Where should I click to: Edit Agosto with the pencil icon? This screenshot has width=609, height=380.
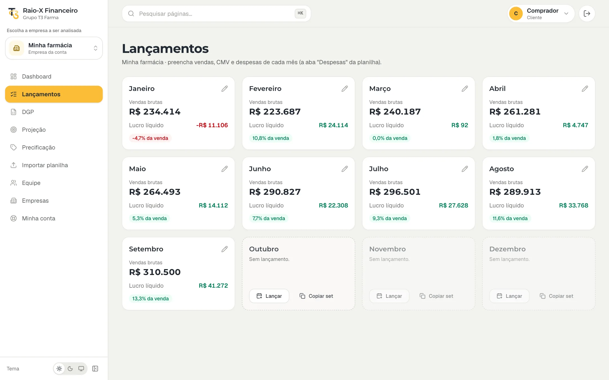click(x=585, y=169)
